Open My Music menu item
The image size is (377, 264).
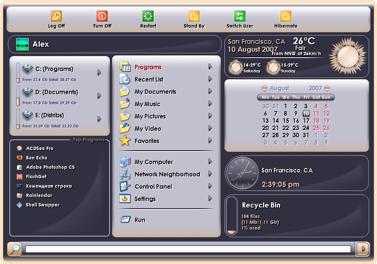coord(147,104)
